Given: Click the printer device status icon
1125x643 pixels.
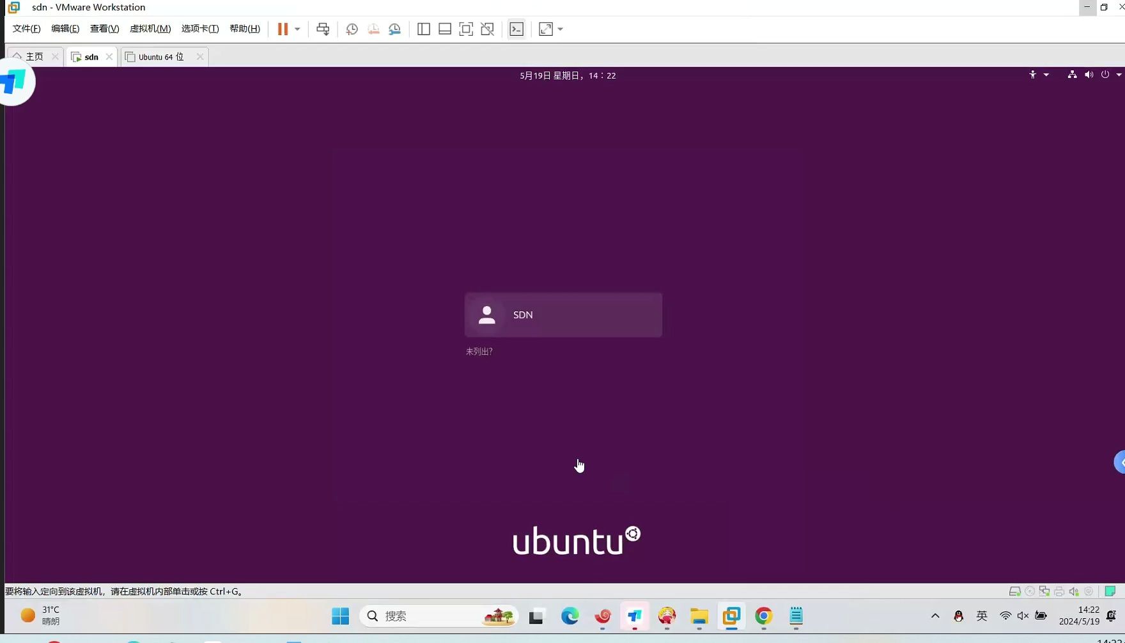Looking at the screenshot, I should 1059,591.
